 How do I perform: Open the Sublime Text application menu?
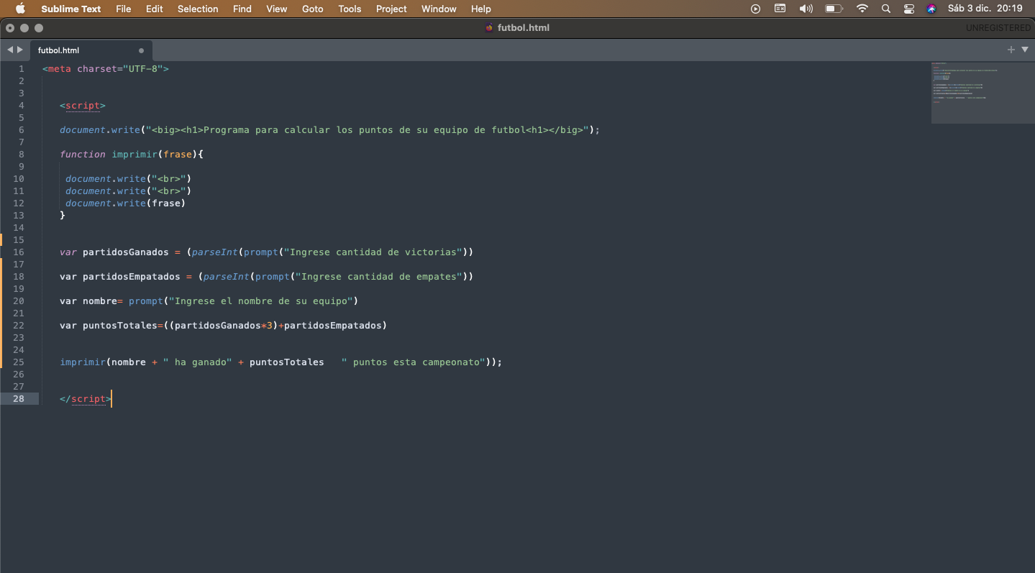(71, 9)
